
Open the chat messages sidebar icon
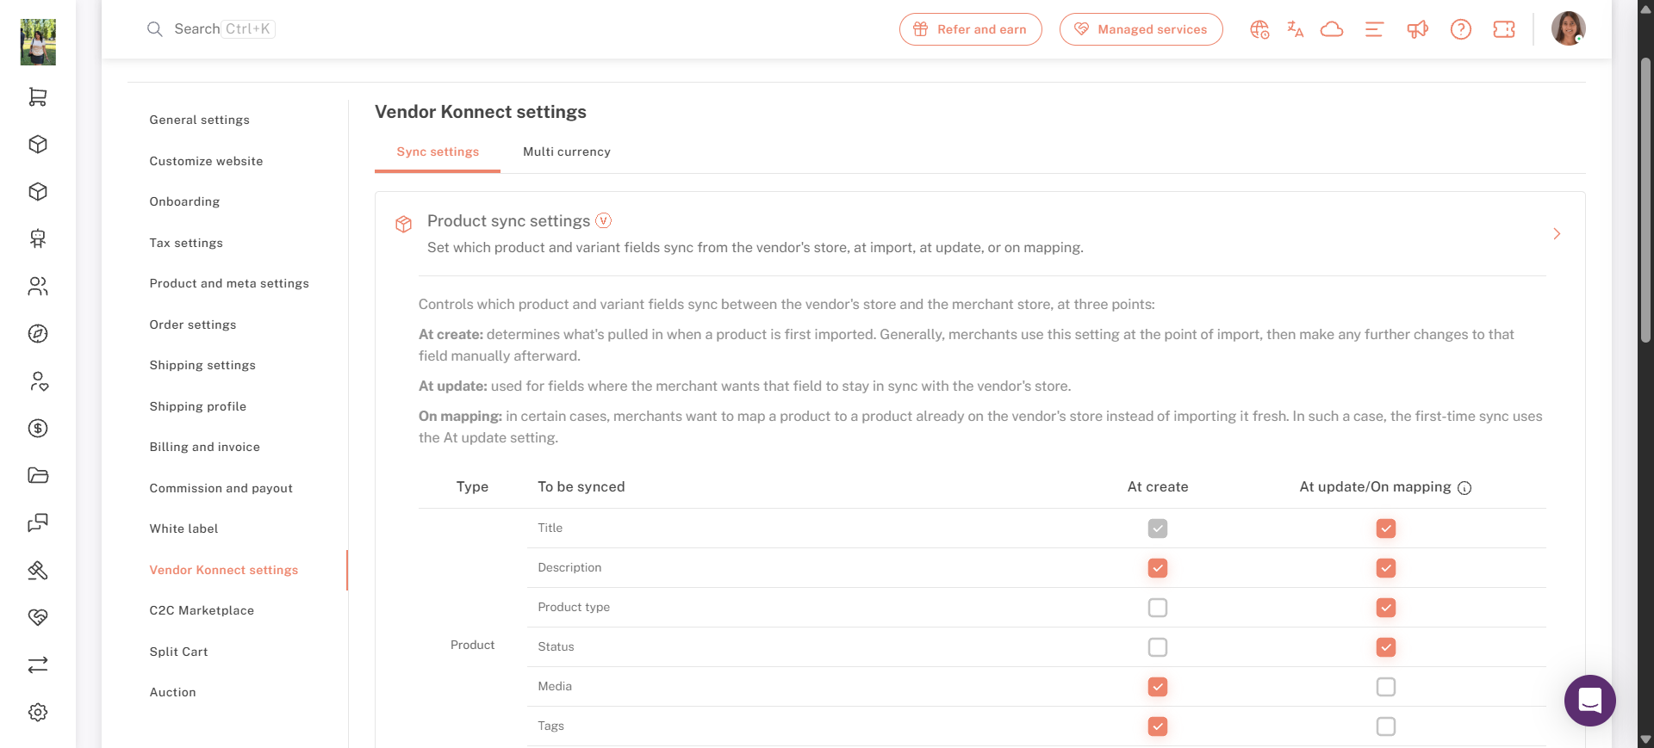point(38,523)
